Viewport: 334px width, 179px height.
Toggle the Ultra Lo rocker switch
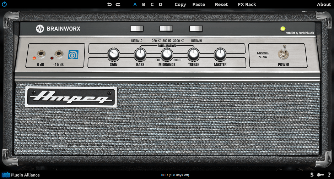137,29
